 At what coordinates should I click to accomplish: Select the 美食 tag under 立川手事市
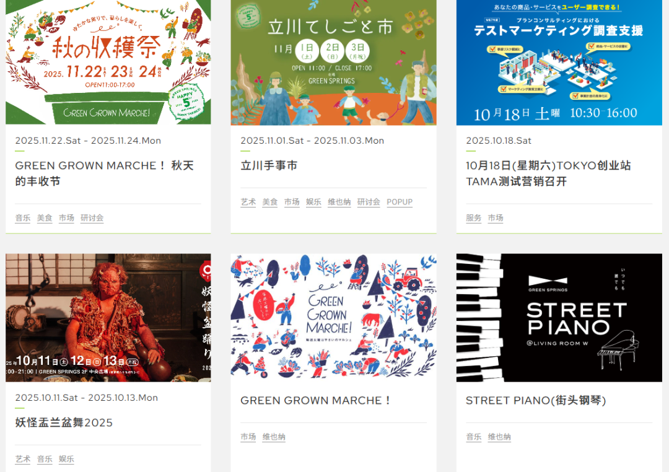click(269, 202)
